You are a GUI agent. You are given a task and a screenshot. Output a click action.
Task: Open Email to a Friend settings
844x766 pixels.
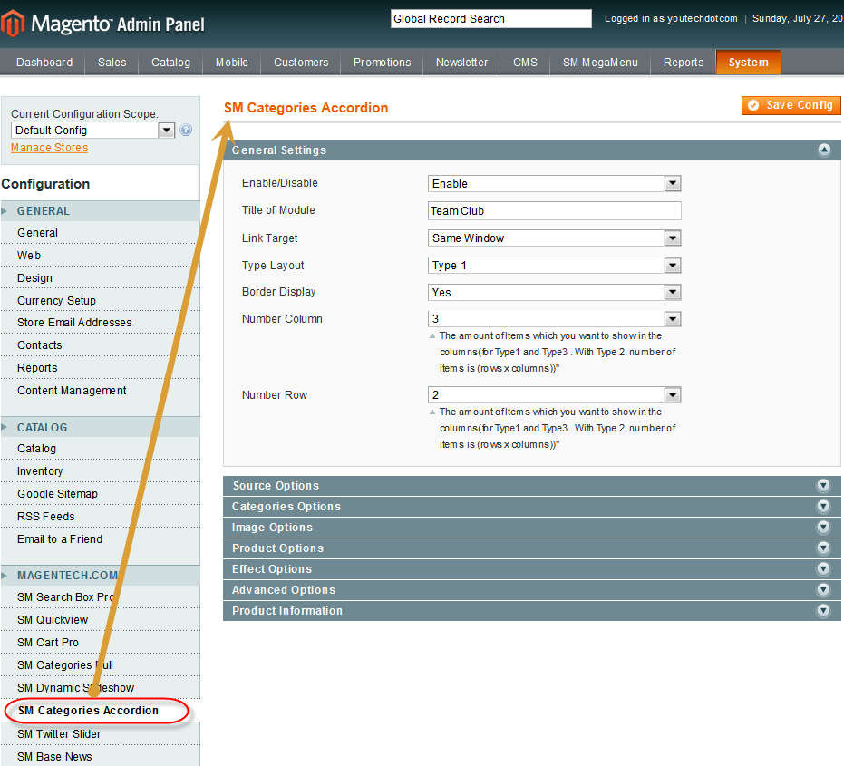pyautogui.click(x=100, y=538)
